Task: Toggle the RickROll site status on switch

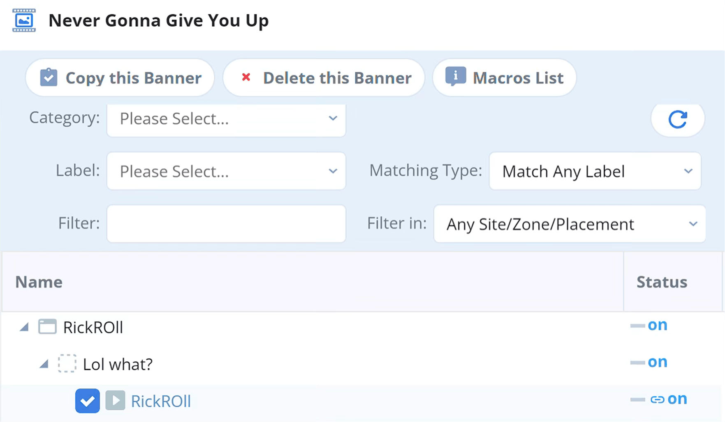Action: click(649, 326)
